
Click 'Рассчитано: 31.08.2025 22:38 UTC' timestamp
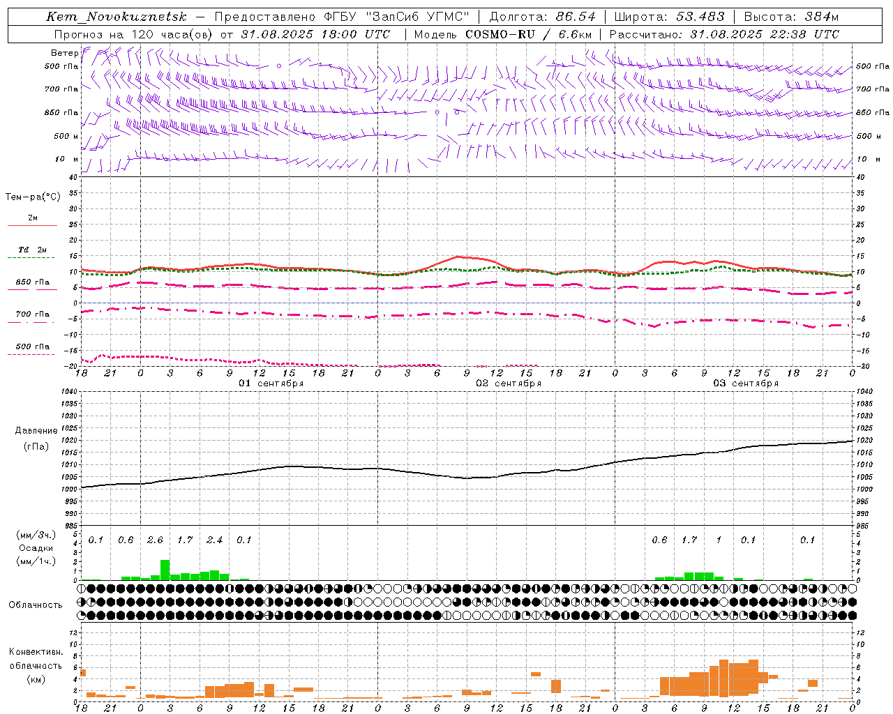pyautogui.click(x=724, y=34)
